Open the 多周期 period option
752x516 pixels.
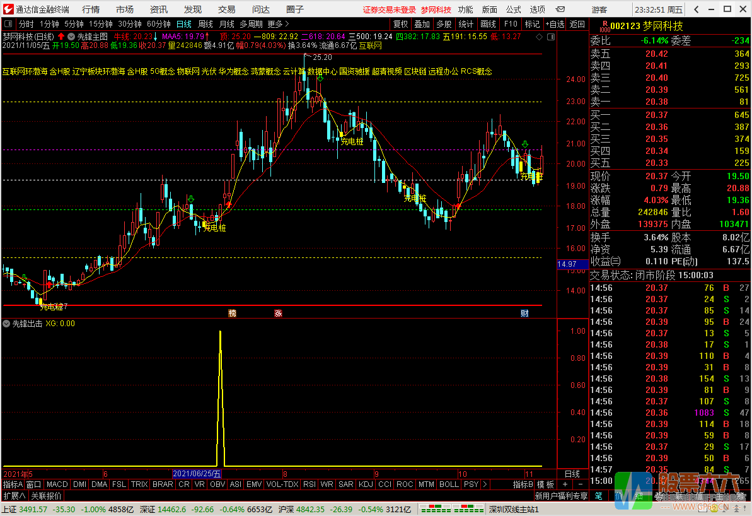coord(252,24)
